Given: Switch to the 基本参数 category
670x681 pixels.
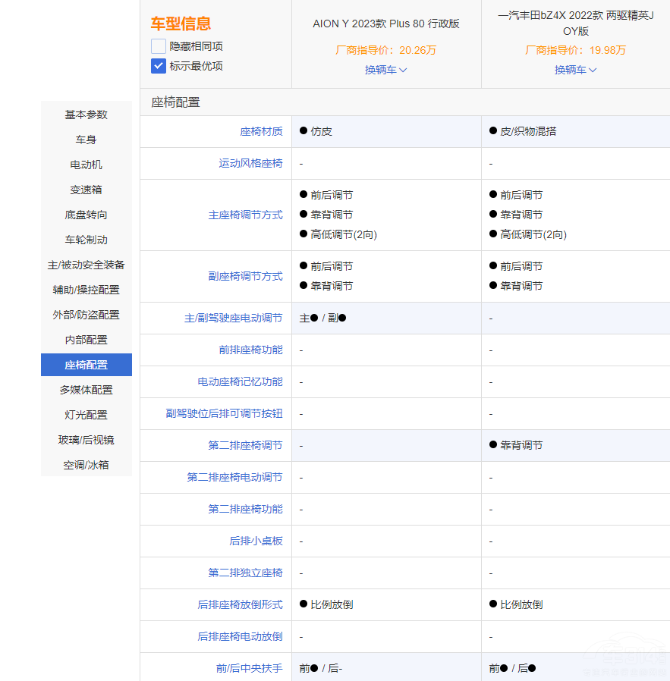Looking at the screenshot, I should pyautogui.click(x=86, y=115).
